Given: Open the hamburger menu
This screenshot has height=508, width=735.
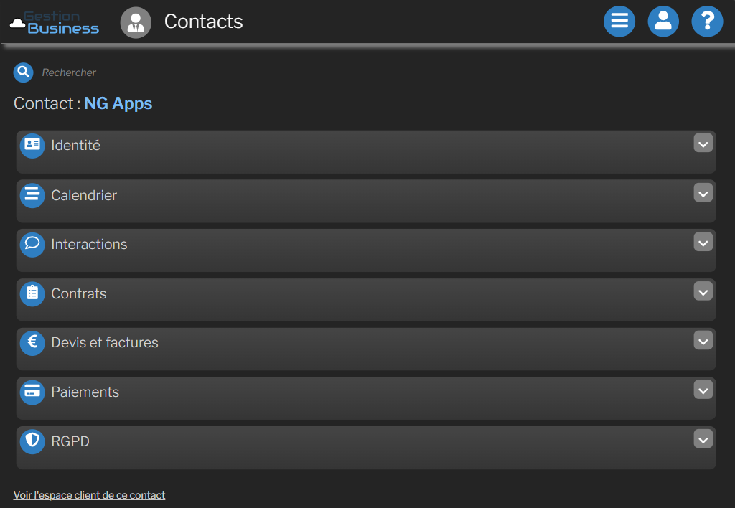Looking at the screenshot, I should 619,22.
